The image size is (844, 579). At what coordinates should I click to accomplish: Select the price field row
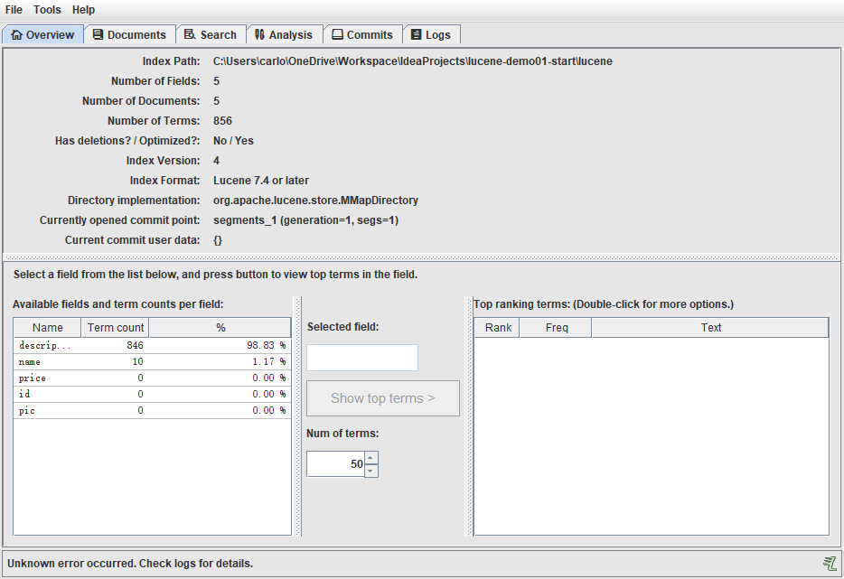[153, 378]
